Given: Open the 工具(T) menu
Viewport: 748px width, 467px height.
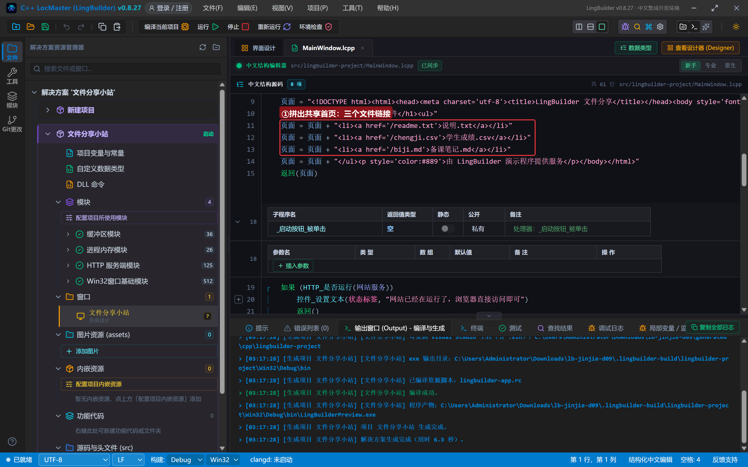Looking at the screenshot, I should [x=352, y=8].
